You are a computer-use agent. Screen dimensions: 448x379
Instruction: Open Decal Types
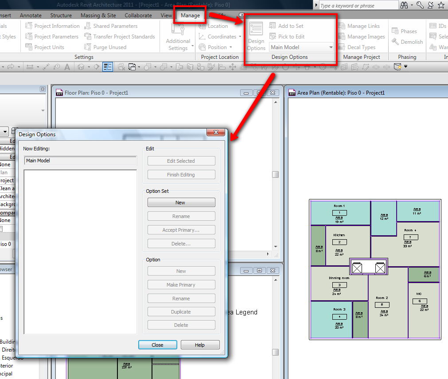pos(357,47)
